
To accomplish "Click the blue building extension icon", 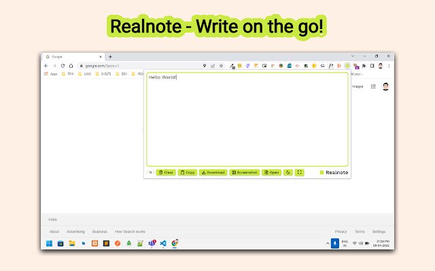I will click(x=290, y=66).
